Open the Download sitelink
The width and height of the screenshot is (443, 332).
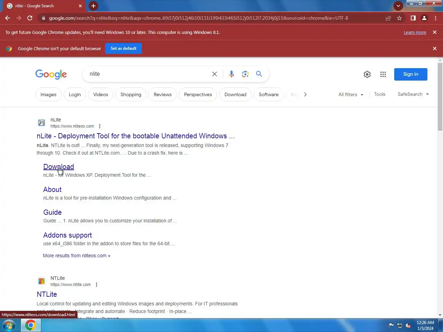coord(58,167)
